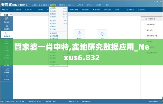Click the 生产模板 wrench toolbar button
Screen dimensions: 163x104
tap(96, 10)
